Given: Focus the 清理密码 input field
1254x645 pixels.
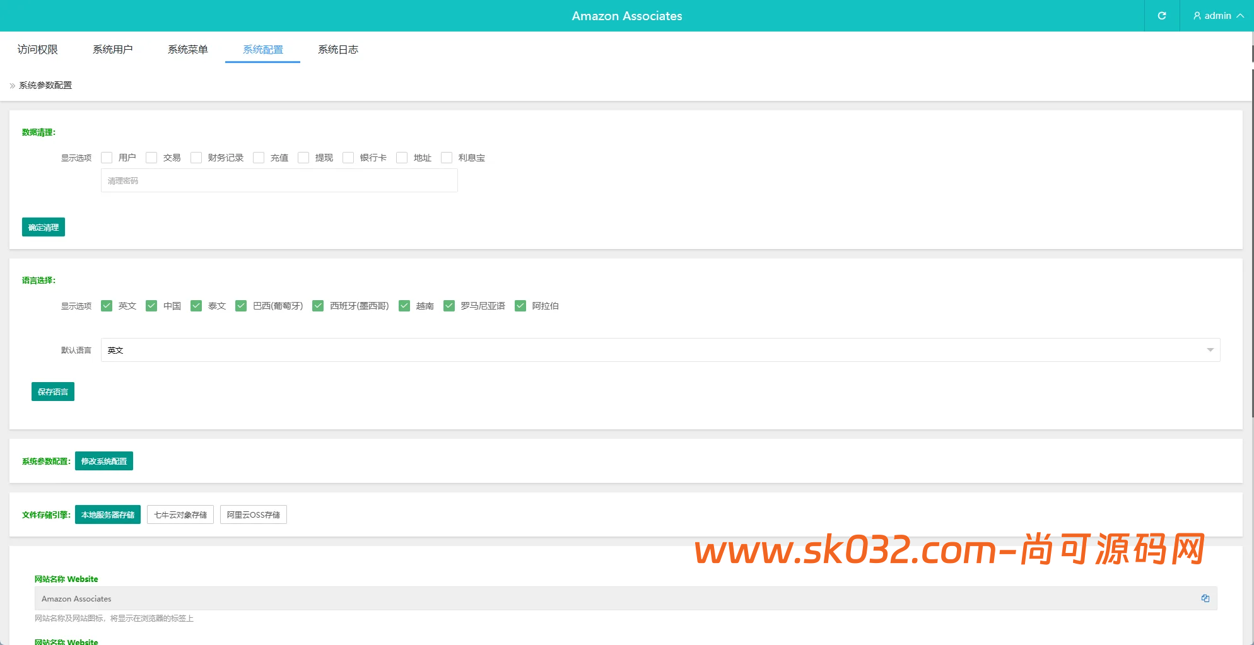Looking at the screenshot, I should (x=279, y=180).
